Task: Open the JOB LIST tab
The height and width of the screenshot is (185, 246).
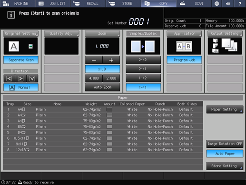Action: click(x=53, y=3)
